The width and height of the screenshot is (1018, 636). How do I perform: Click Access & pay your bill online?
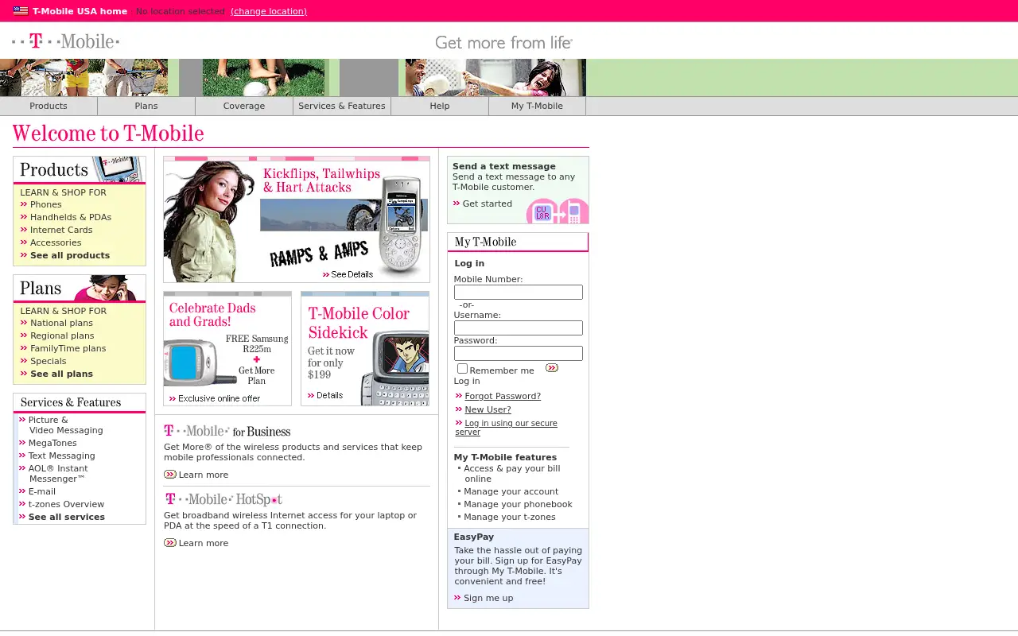(512, 474)
